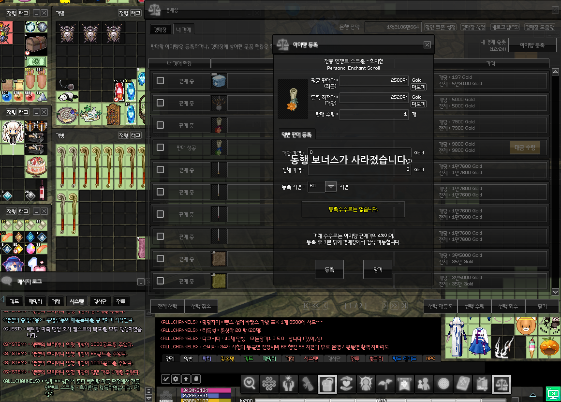Click the 선택 재등록 button
The width and height of the screenshot is (561, 402).
(x=441, y=306)
